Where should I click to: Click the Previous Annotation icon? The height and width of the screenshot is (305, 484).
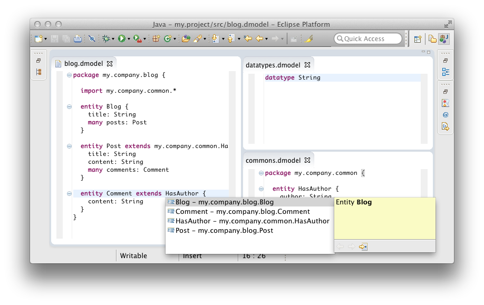(231, 38)
